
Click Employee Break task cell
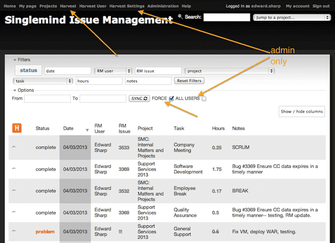coord(184,191)
